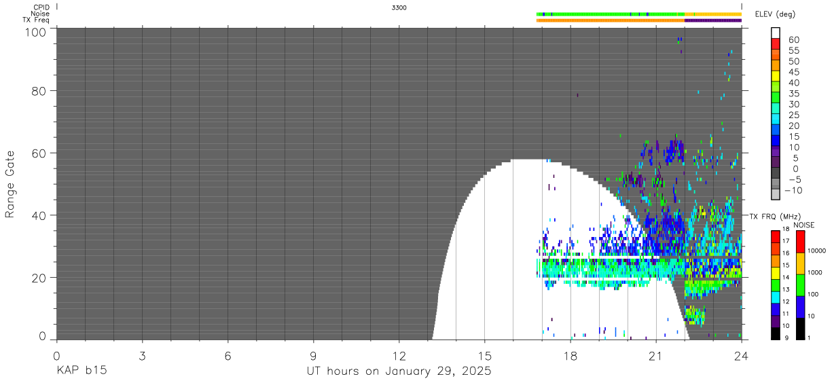Click the ELEV (deg) legend title

[775, 14]
